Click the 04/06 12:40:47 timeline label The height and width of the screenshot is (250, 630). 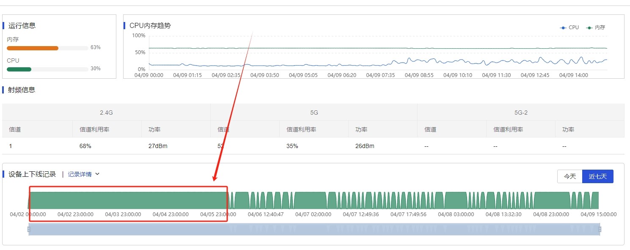pos(266,214)
